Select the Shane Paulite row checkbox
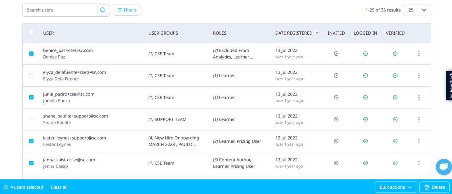The image size is (452, 194). point(31,119)
